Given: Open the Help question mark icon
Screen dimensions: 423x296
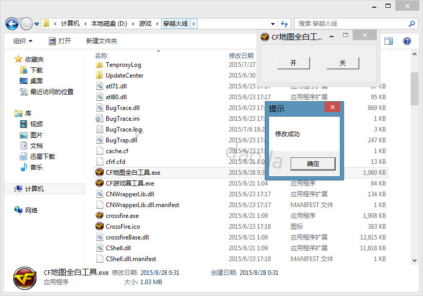Looking at the screenshot, I should point(407,41).
